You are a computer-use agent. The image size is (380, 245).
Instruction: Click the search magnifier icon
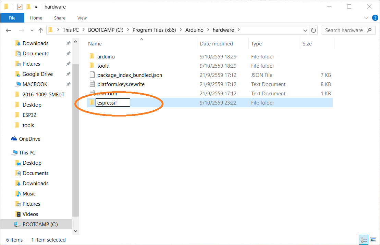[x=369, y=30]
